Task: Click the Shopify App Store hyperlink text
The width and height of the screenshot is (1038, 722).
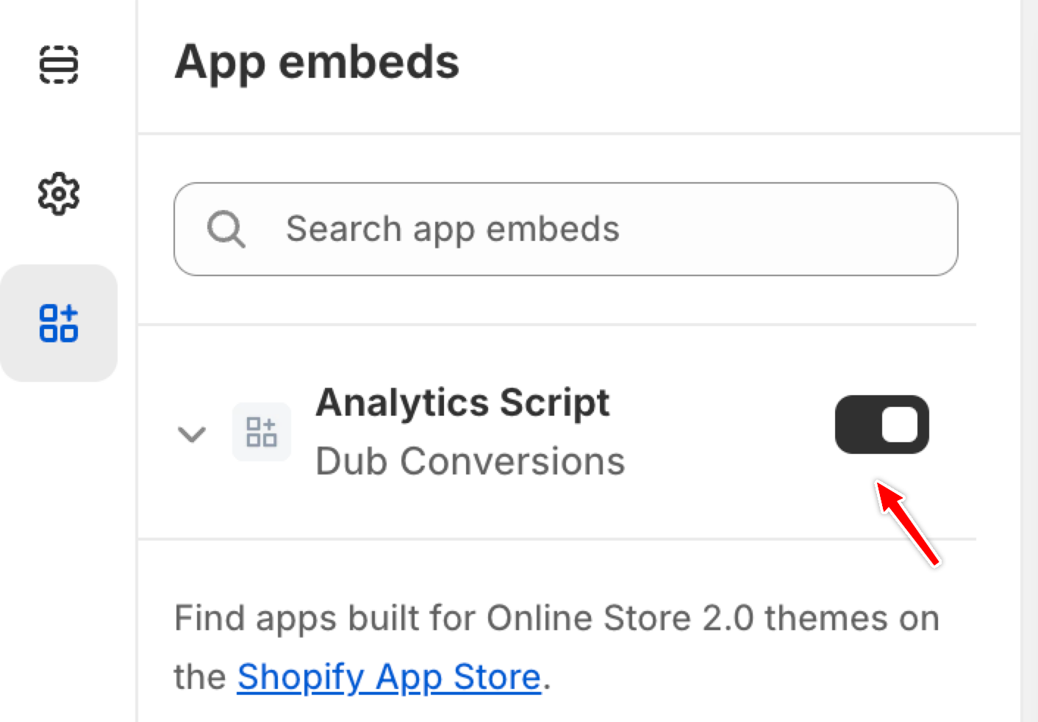Action: tap(388, 676)
